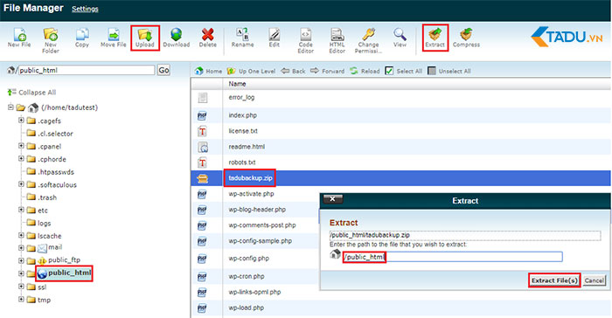Select tadubackup.zip archive
This screenshot has height=318, width=612.
coord(250,178)
